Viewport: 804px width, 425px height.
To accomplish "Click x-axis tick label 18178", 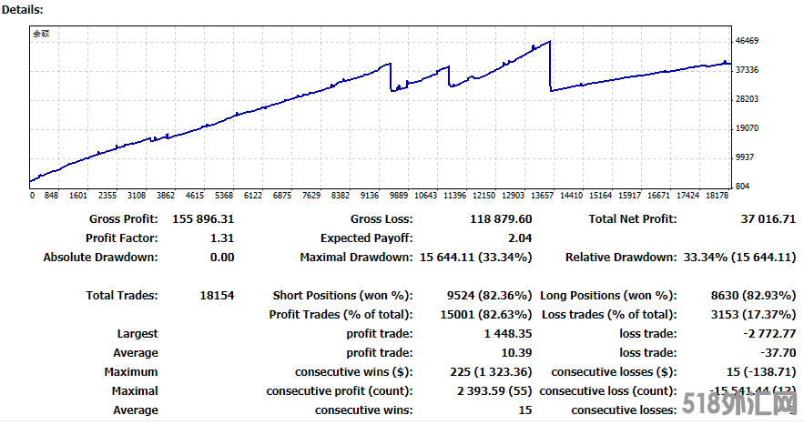I will (717, 196).
